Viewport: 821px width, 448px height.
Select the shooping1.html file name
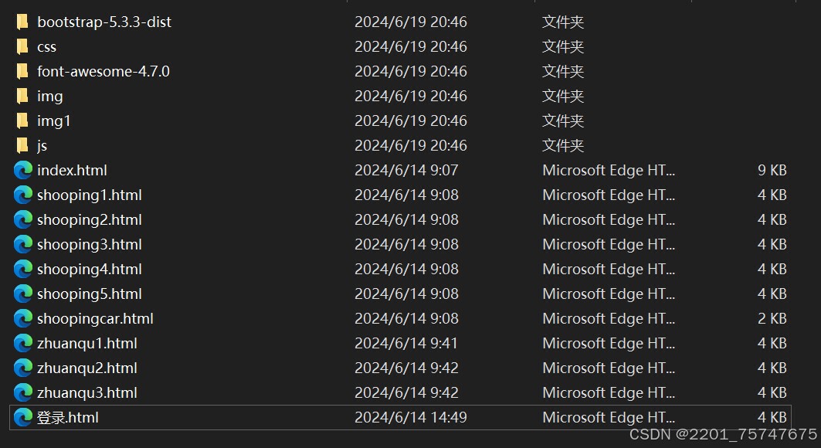coord(89,195)
